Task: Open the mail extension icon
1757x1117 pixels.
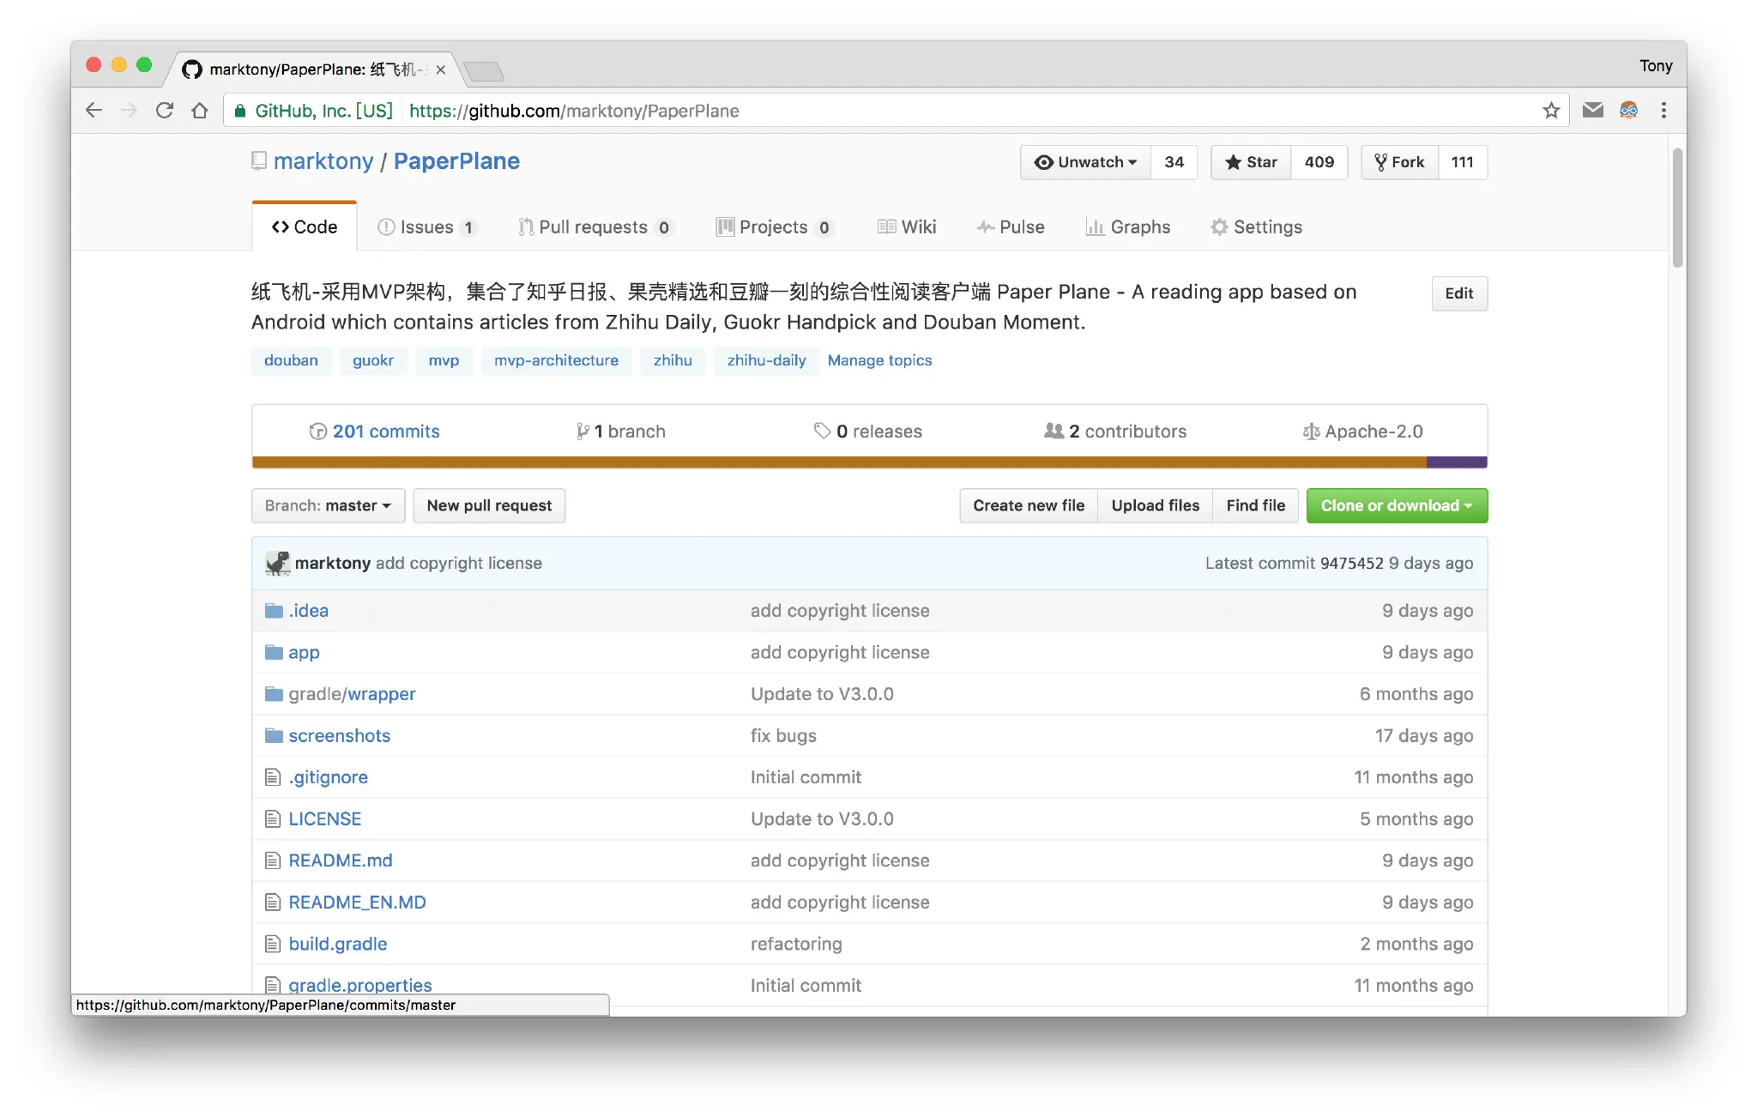Action: 1593,110
